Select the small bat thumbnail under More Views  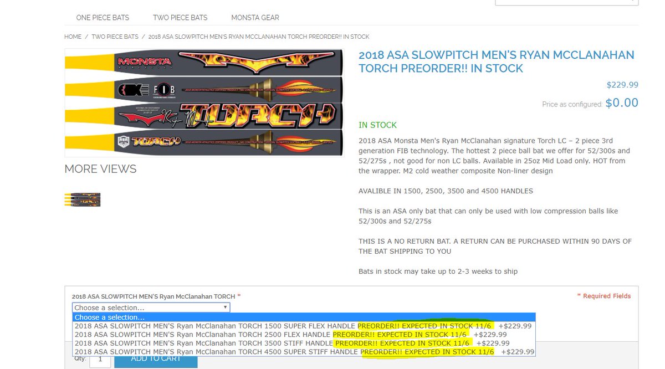83,199
